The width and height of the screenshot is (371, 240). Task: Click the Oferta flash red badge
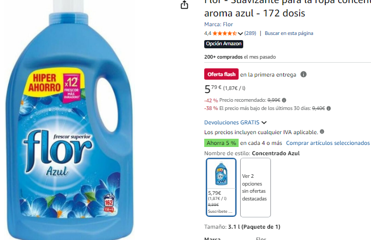click(221, 74)
